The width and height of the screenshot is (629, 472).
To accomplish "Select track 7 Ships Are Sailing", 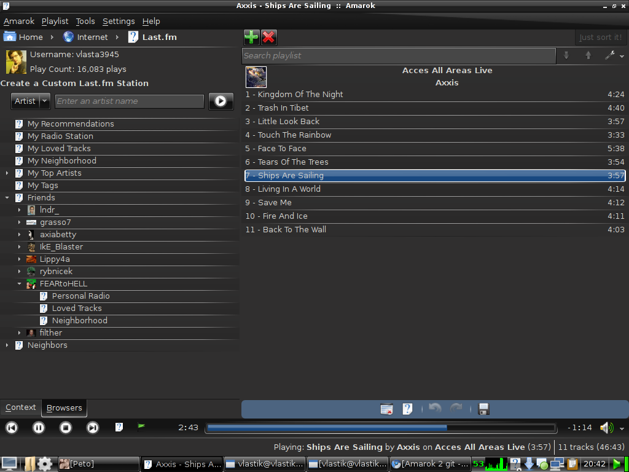I will (x=435, y=175).
